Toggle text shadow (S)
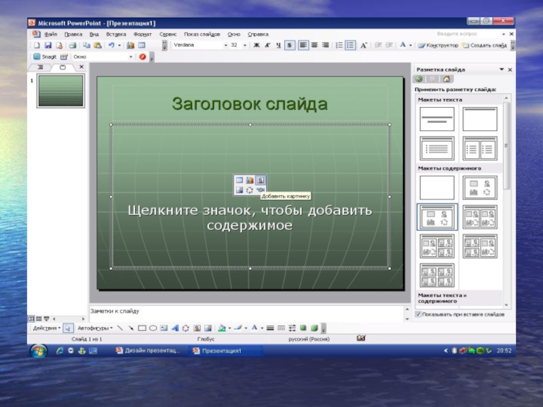The width and height of the screenshot is (543, 407). (290, 45)
